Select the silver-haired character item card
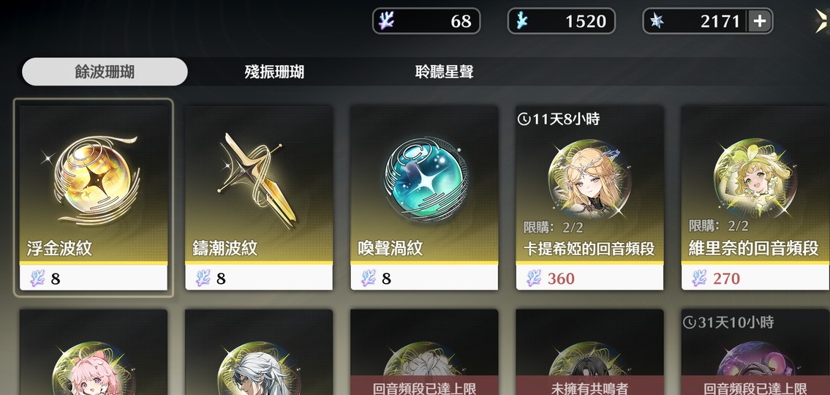 click(x=259, y=352)
